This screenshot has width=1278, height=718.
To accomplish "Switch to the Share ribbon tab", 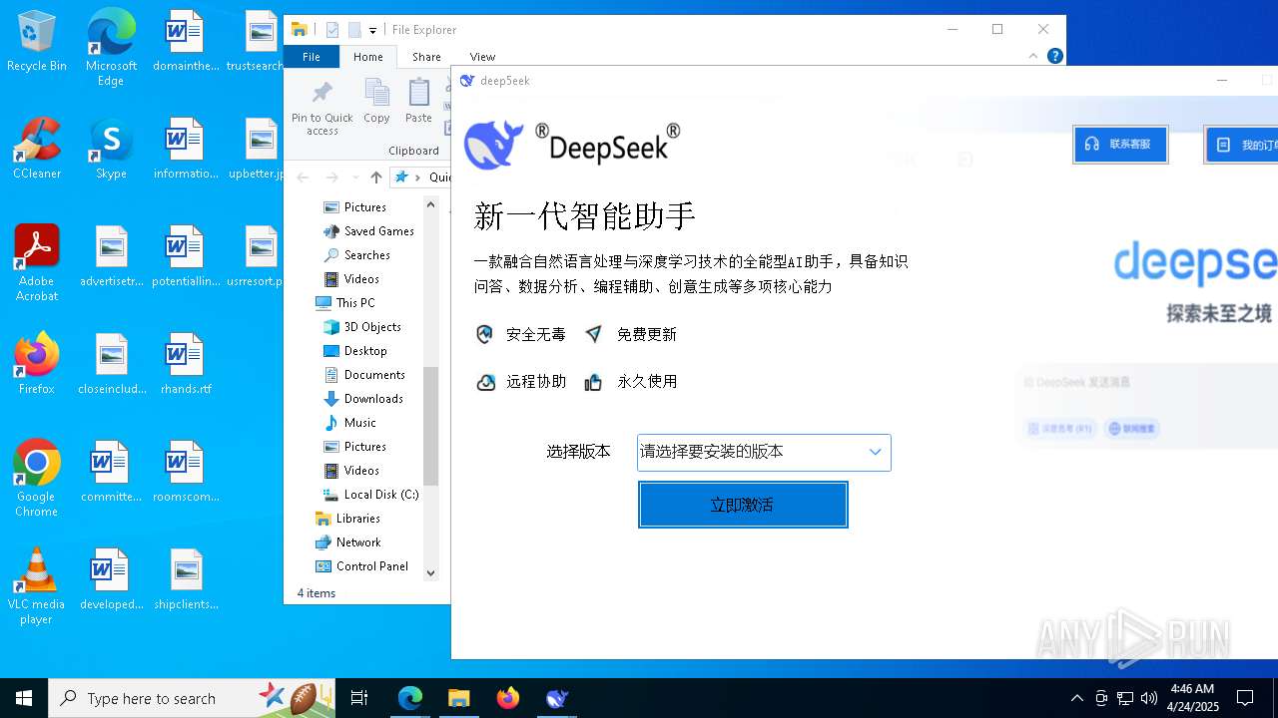I will (x=426, y=57).
